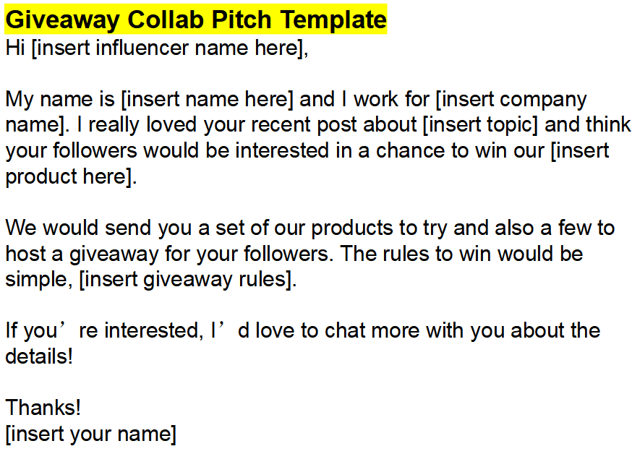This screenshot has height=454, width=632.
Task: Click the [insert your name] signature placeholder
Action: 90,434
